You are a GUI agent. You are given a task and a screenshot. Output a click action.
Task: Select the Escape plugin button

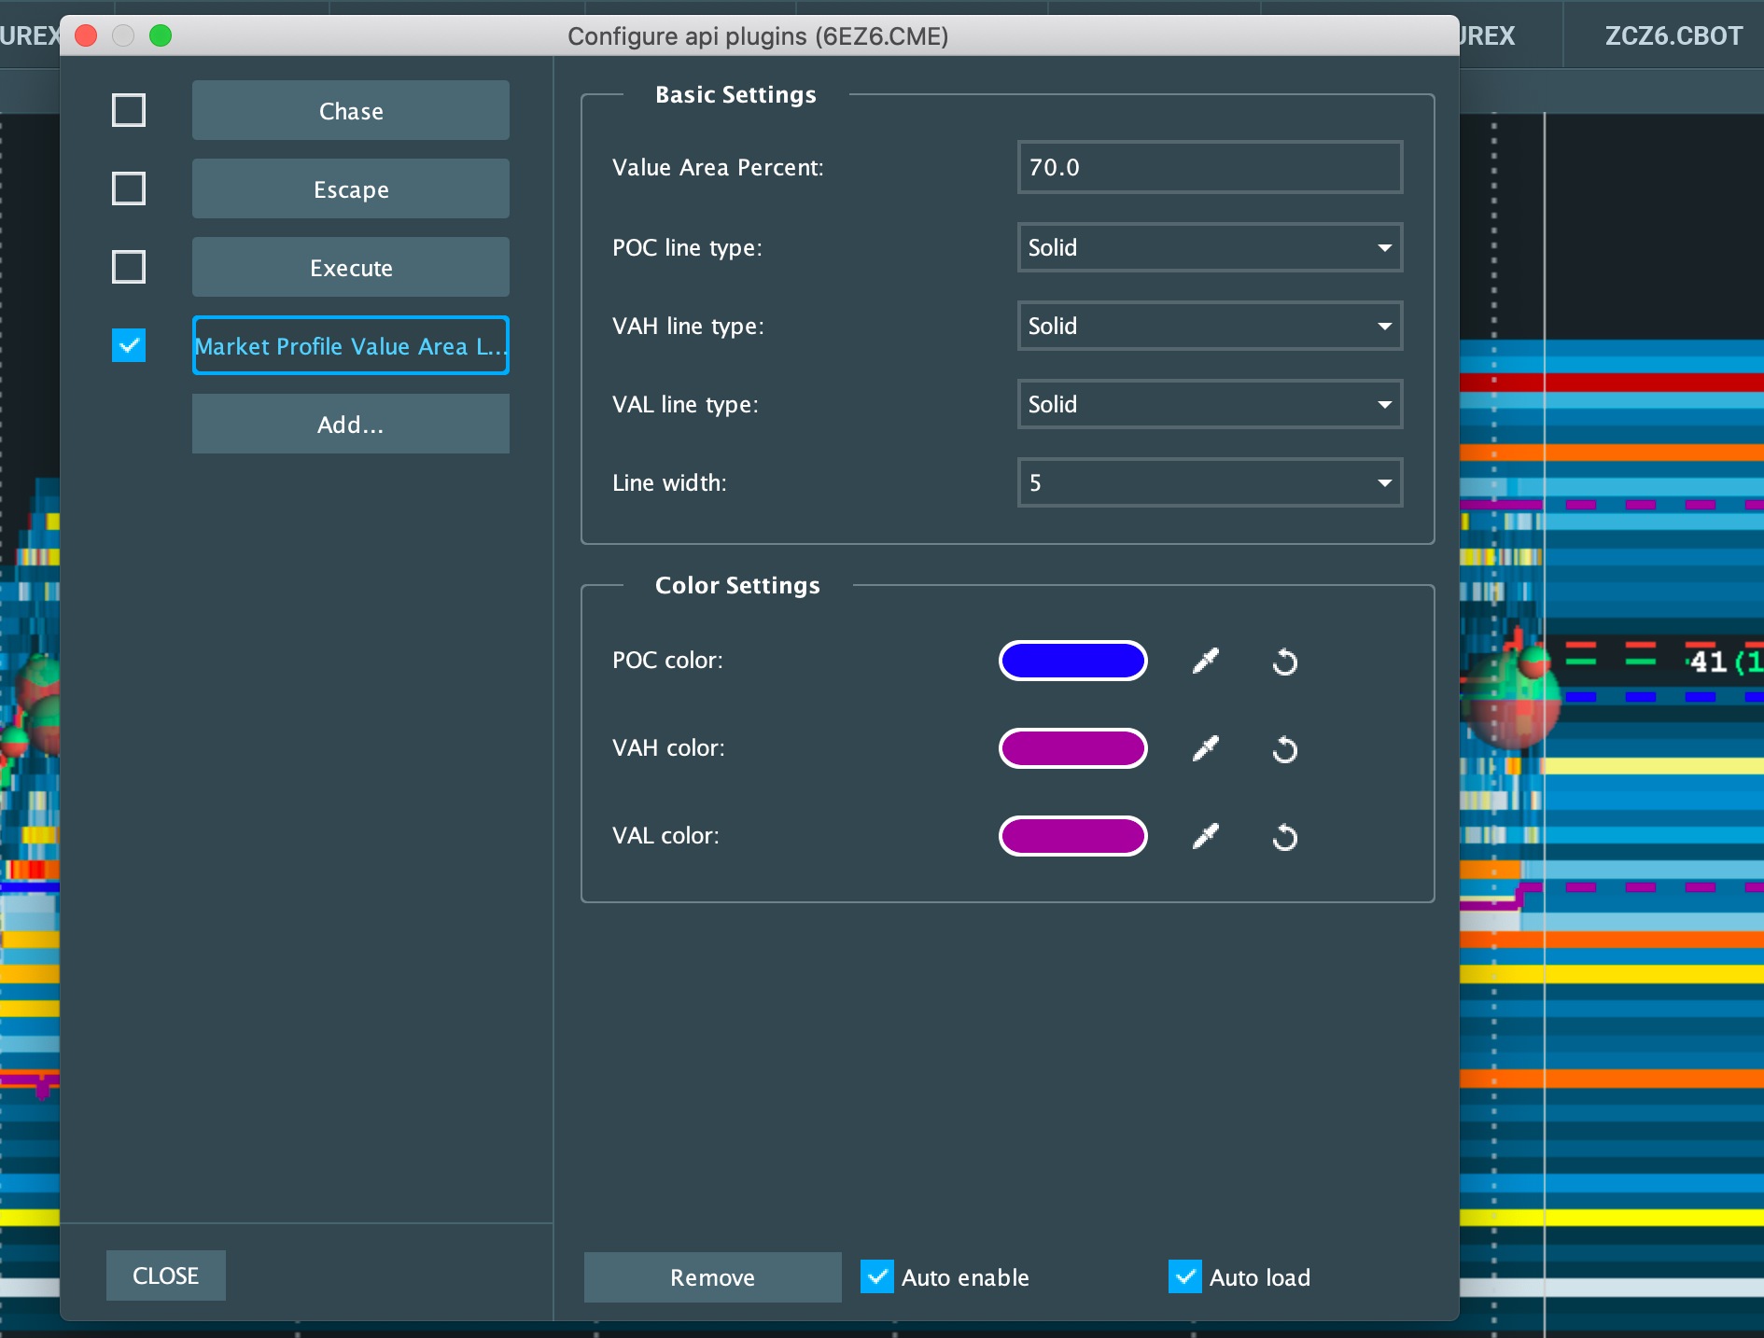(x=351, y=188)
